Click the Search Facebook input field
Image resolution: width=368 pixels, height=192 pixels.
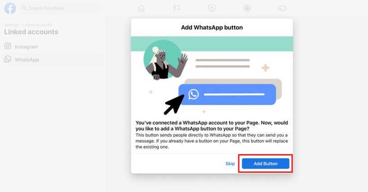coord(60,8)
